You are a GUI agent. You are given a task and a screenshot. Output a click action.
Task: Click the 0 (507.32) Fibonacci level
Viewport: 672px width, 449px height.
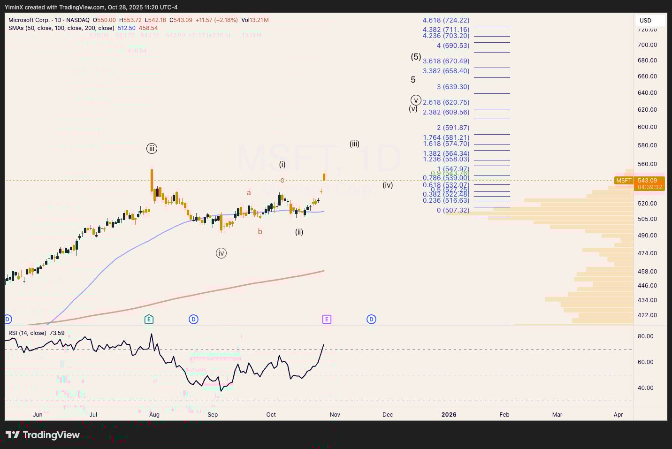pos(453,210)
